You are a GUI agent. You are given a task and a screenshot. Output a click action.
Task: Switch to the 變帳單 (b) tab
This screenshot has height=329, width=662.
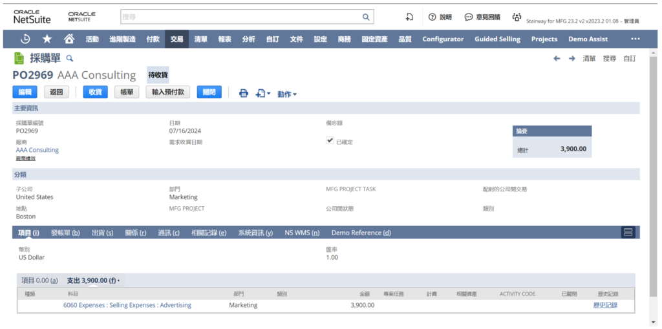coord(65,233)
